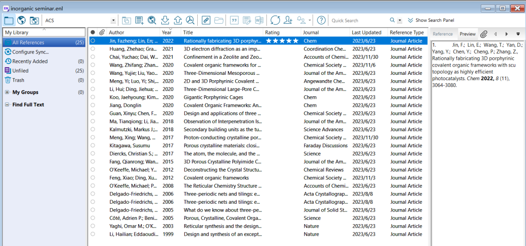Go to previous reference with left arrow
This screenshot has height=246, width=526.
495,34
